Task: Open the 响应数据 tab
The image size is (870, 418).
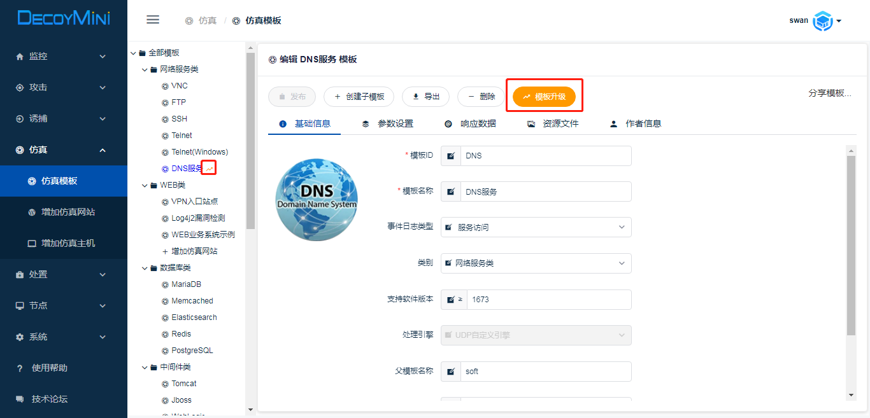Action: coord(471,123)
